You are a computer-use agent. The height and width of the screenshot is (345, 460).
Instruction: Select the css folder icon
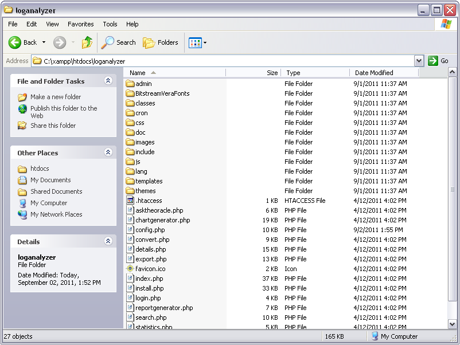pyautogui.click(x=130, y=123)
